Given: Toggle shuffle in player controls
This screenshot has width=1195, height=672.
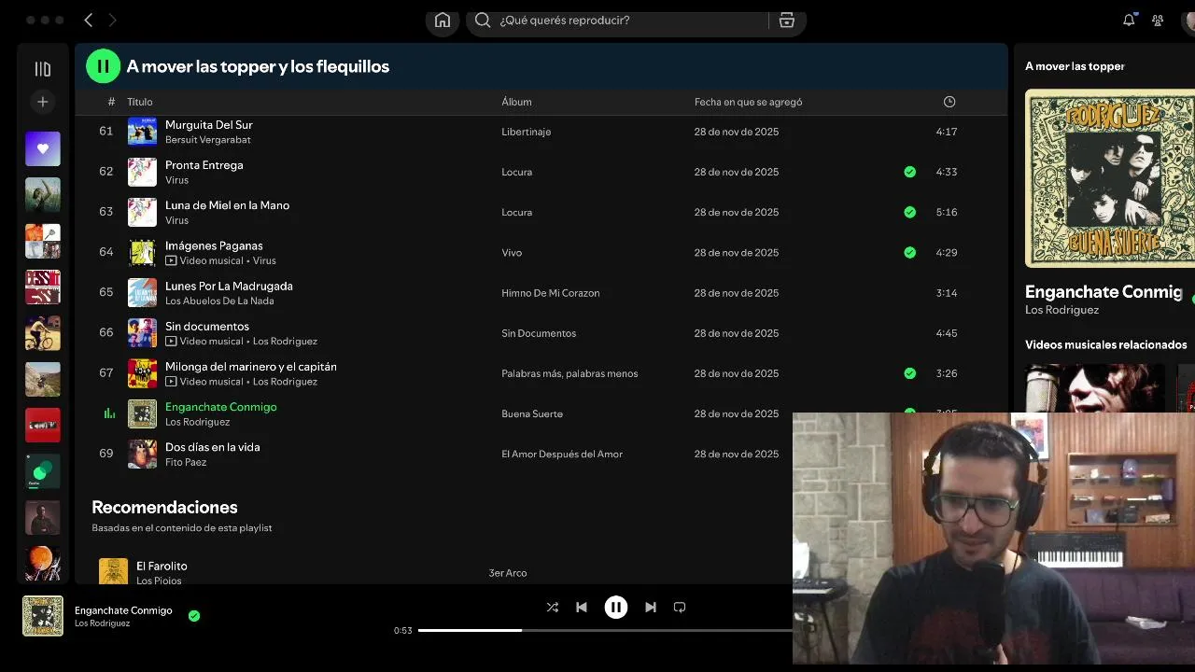Looking at the screenshot, I should point(553,608).
